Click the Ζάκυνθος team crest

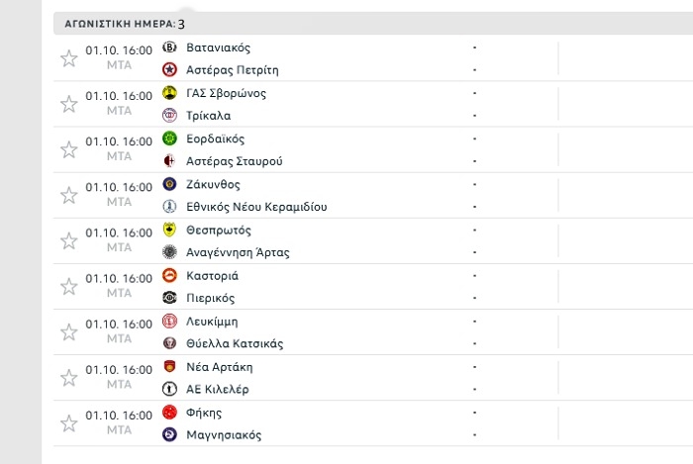click(169, 184)
